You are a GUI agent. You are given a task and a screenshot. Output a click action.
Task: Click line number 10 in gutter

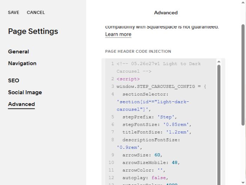point(111,163)
